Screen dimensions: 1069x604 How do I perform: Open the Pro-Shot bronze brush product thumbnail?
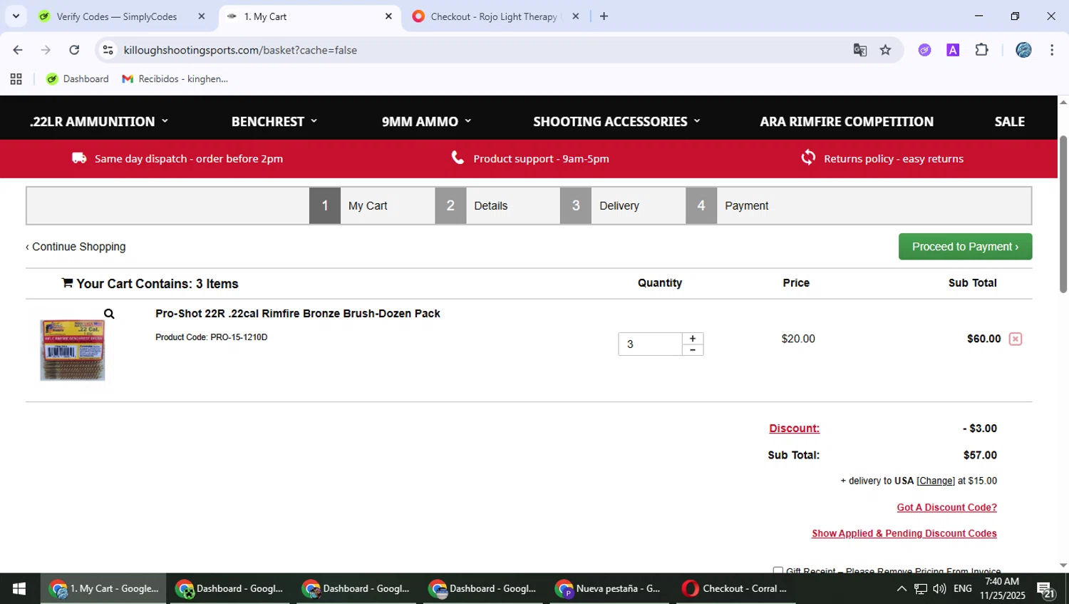pos(72,350)
